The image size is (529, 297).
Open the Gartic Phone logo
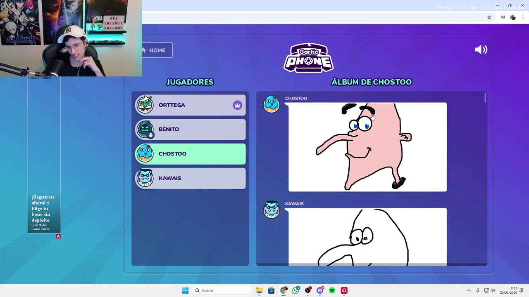tap(309, 58)
